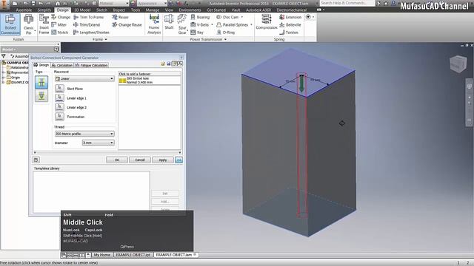Click Change Reuse command

pyautogui.click(x=127, y=24)
